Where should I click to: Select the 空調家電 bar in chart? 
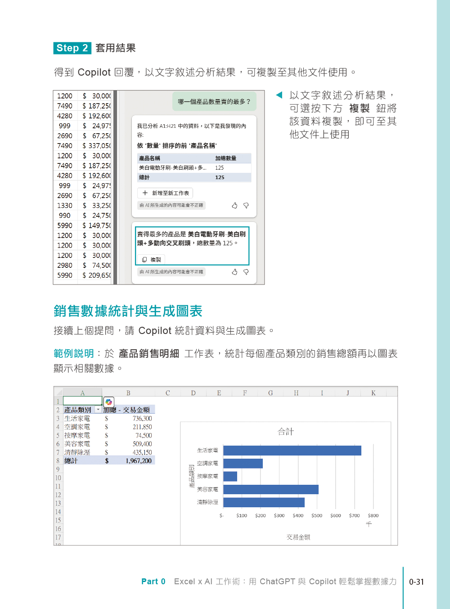[243, 463]
